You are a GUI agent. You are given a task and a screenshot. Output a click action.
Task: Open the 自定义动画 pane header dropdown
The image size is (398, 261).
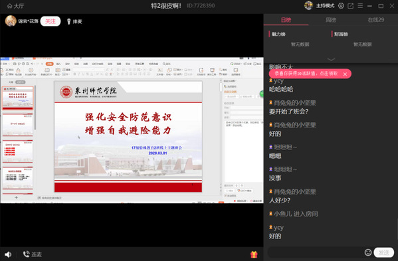230,81
